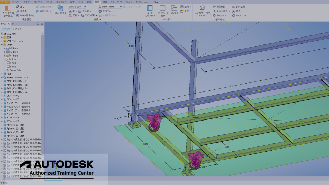This screenshot has width=329, height=185.
Task: Expand Frame 1644635622084:1 node
Action: (2, 77)
